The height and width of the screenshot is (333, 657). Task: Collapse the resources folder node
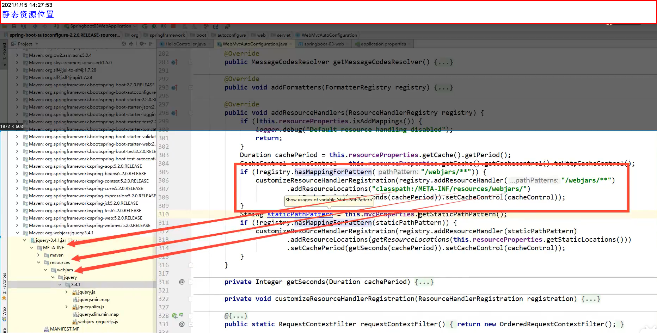point(38,263)
